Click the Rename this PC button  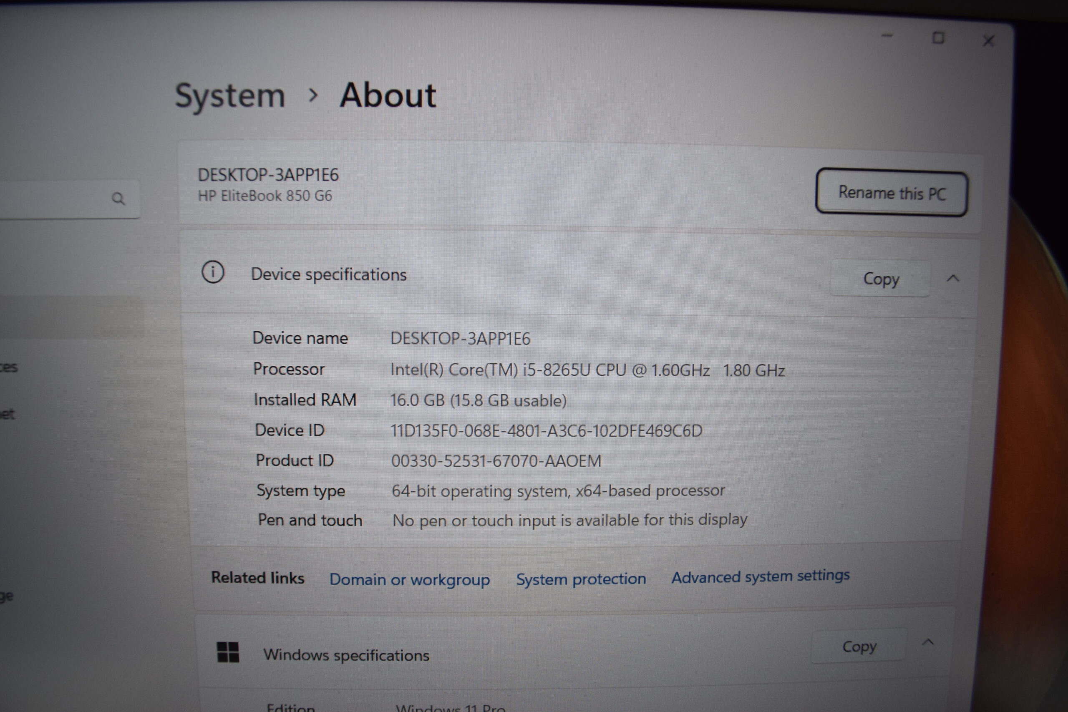[x=892, y=193]
